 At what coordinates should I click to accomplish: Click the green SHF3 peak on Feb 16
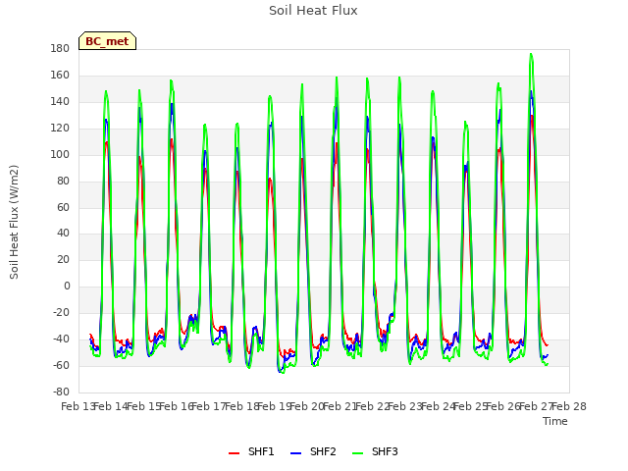[171, 80]
